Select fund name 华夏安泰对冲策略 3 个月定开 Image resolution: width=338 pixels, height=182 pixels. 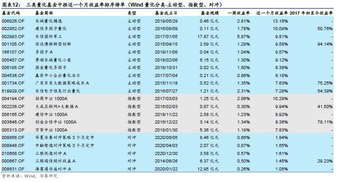(x=65, y=138)
